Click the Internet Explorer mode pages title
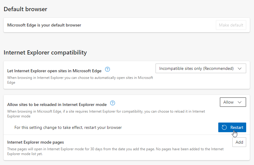 [x=35, y=142]
